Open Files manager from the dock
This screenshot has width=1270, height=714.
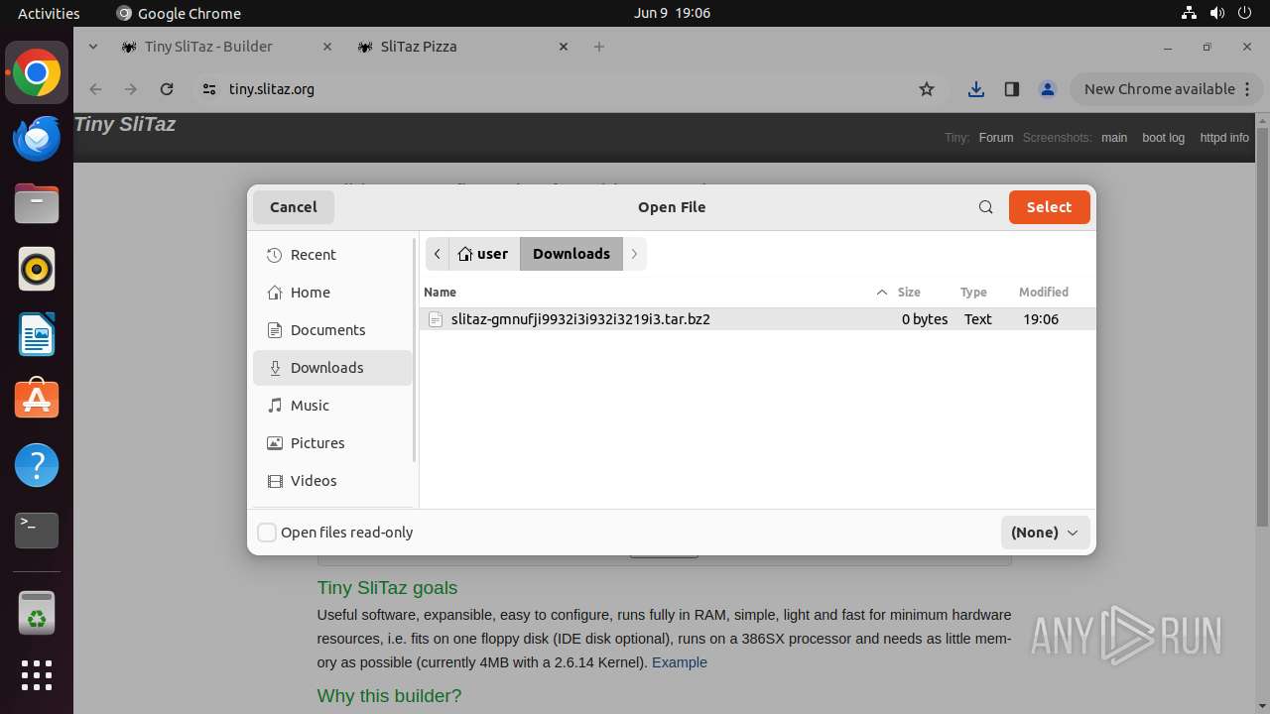(37, 204)
